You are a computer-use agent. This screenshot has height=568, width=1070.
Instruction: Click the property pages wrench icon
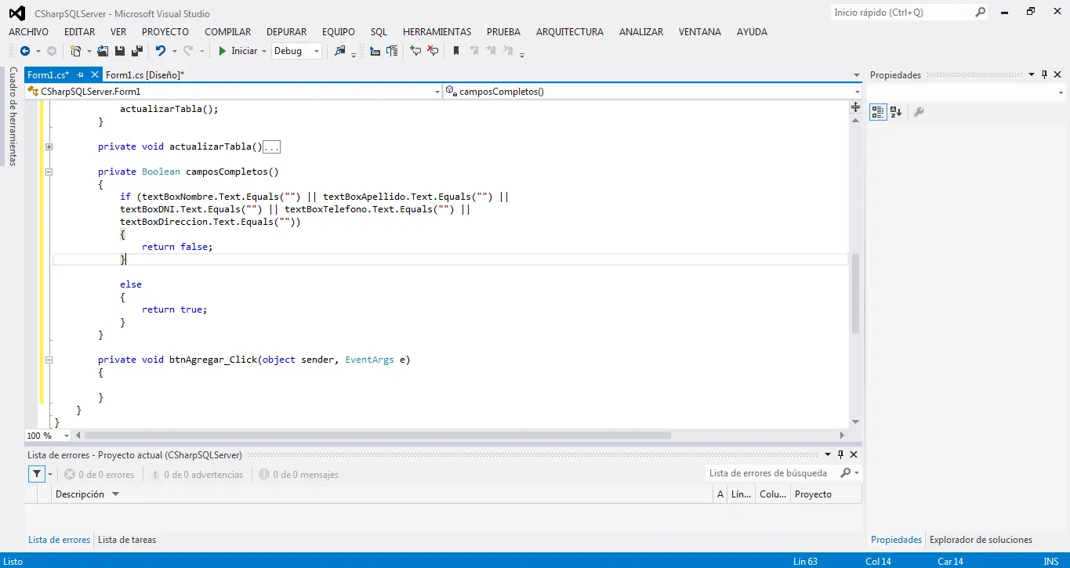tap(919, 112)
